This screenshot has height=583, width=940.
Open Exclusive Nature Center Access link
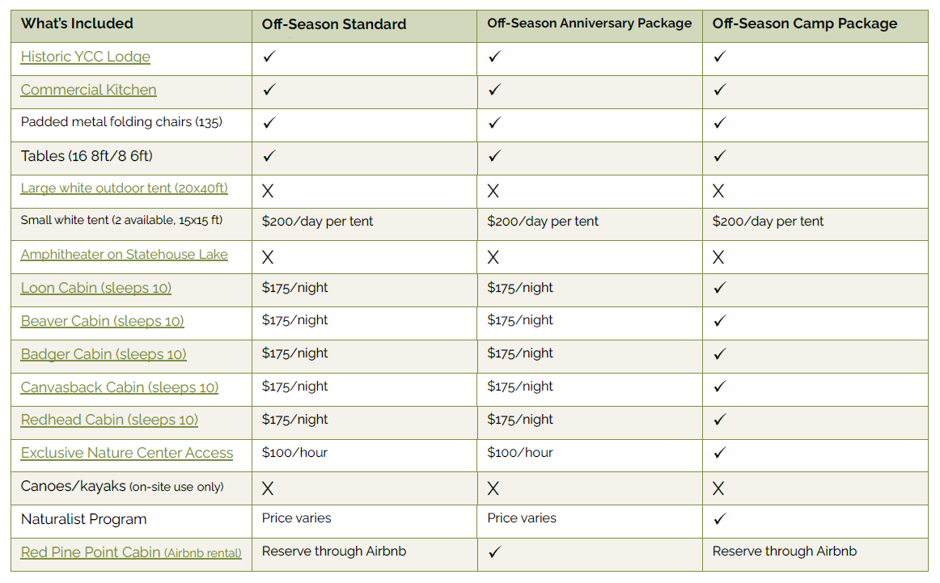pyautogui.click(x=126, y=453)
